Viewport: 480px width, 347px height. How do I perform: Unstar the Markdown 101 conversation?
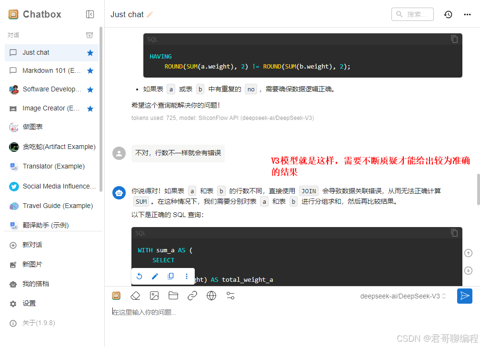click(x=90, y=70)
